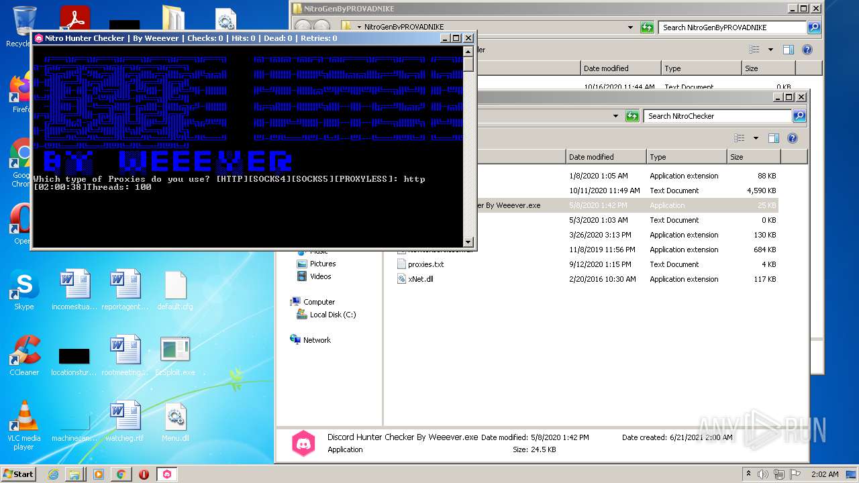Launch VLC media player from desktop
859x483 pixels.
coord(24,425)
